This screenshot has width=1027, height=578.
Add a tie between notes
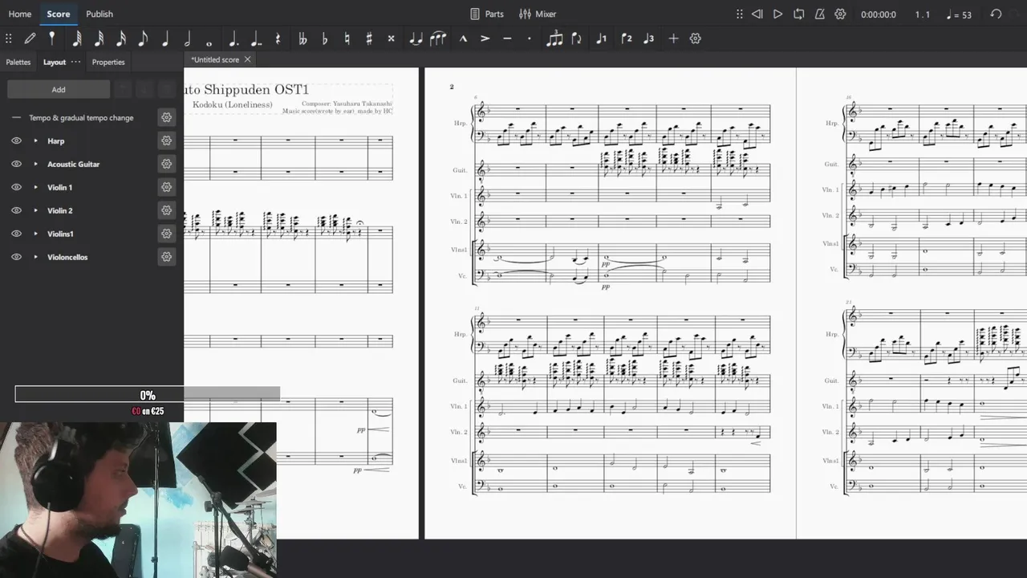click(x=416, y=39)
